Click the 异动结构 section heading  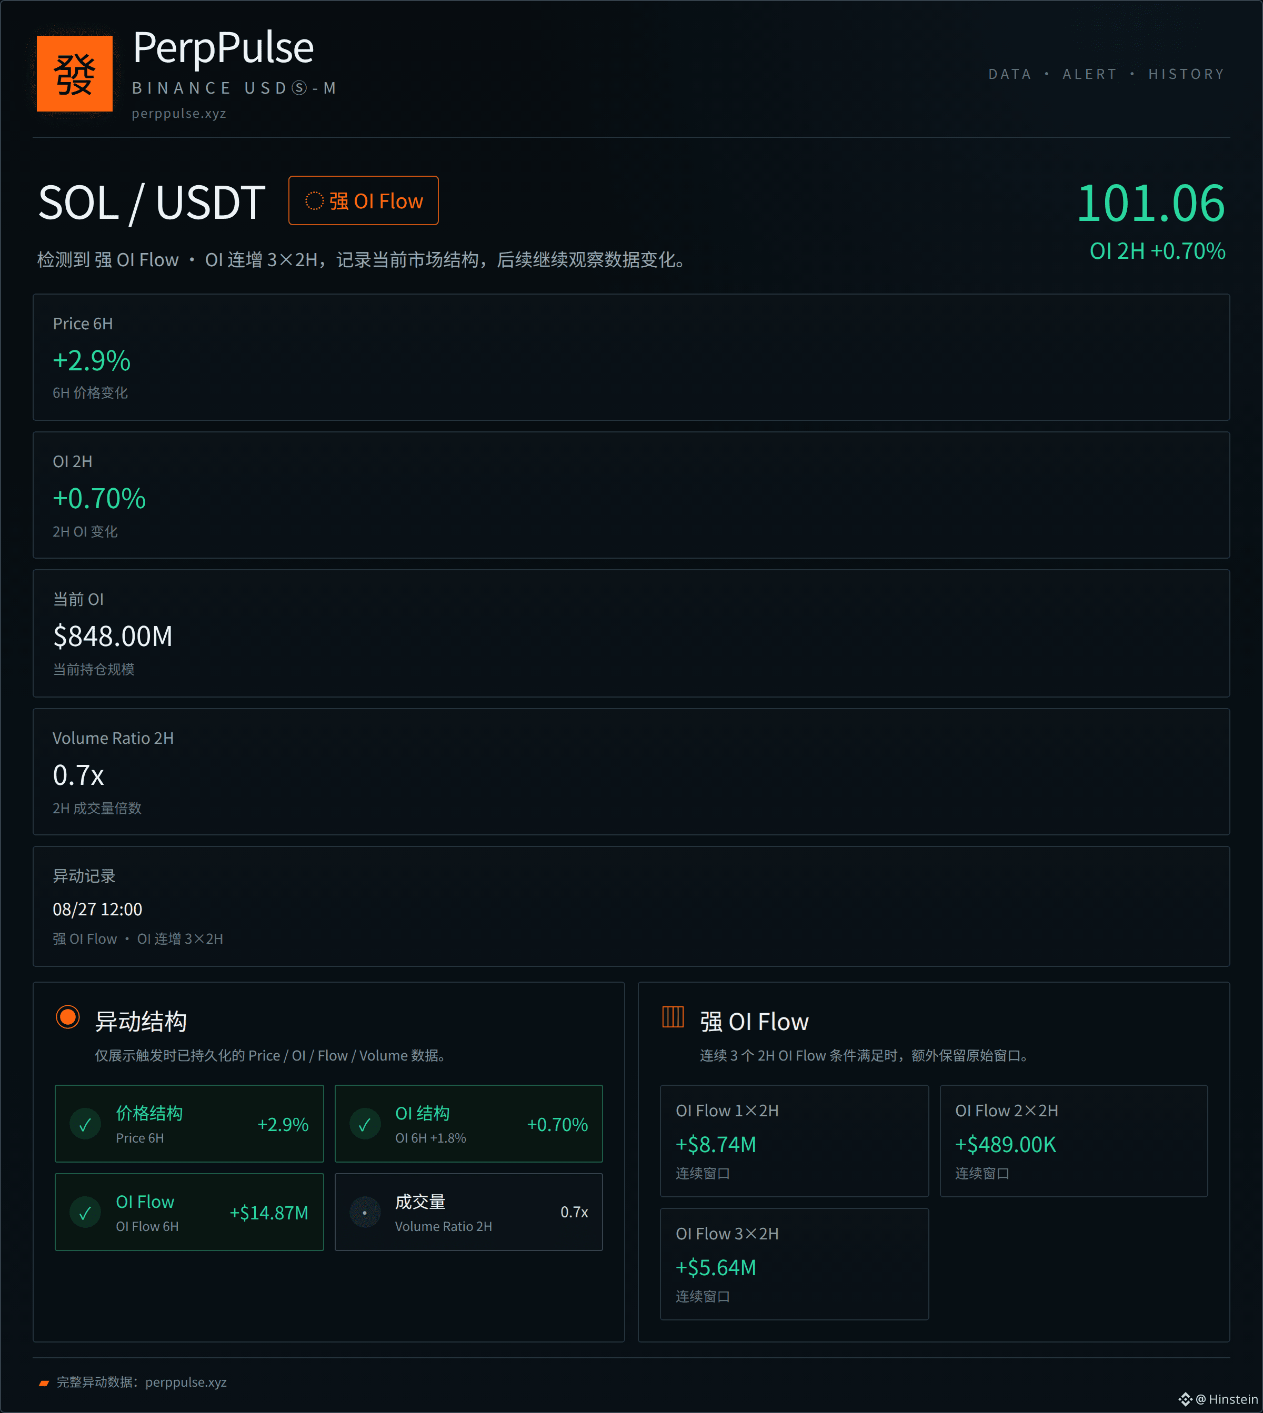[141, 1021]
